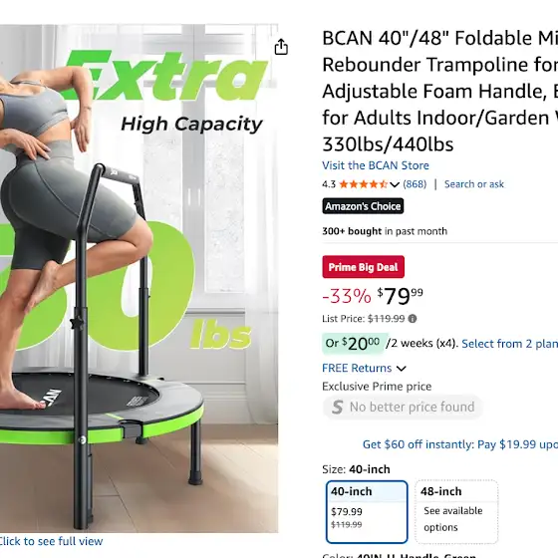558x558 pixels.
Task: Click the trampoline product image
Action: (139, 278)
